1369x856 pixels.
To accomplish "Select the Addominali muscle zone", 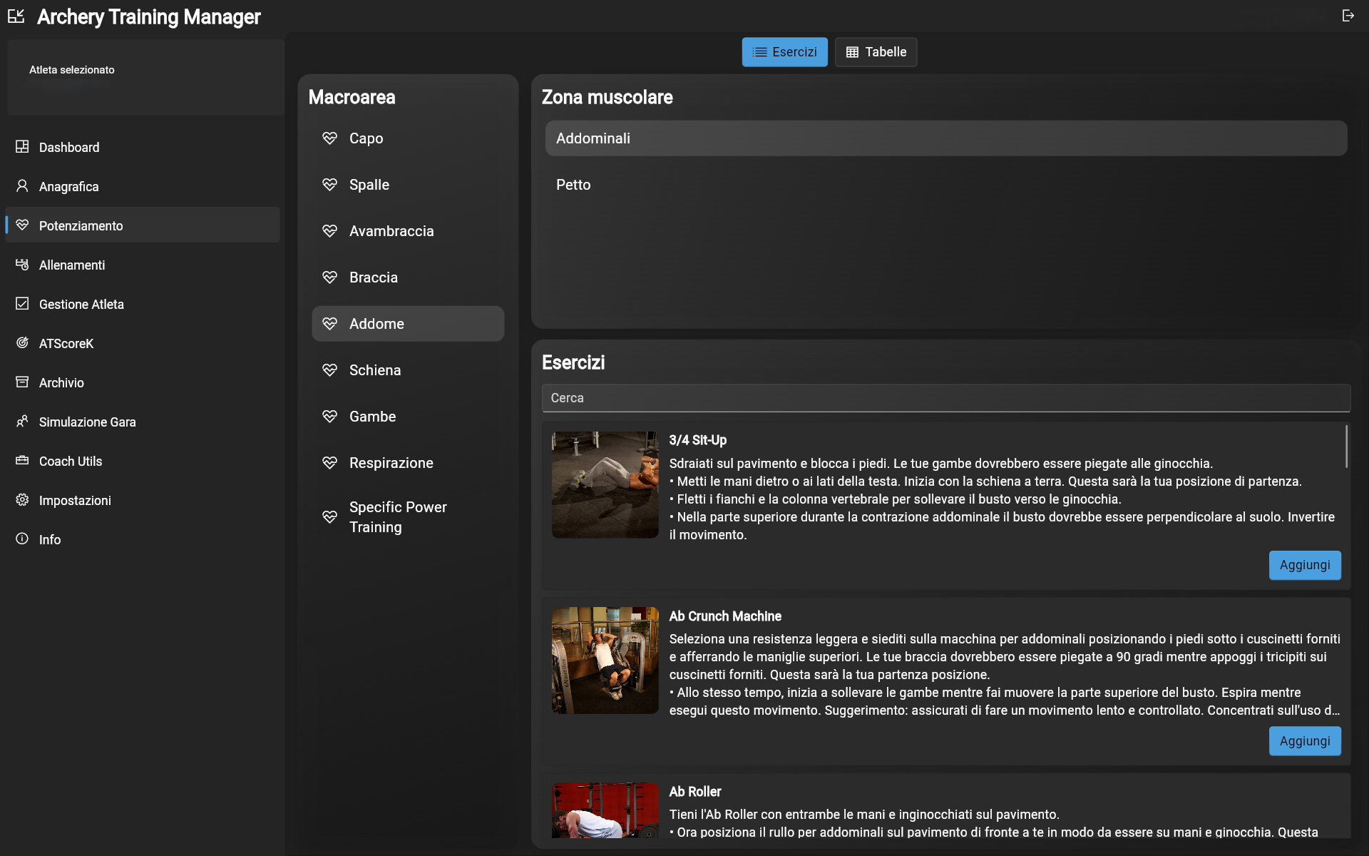I will pos(946,138).
